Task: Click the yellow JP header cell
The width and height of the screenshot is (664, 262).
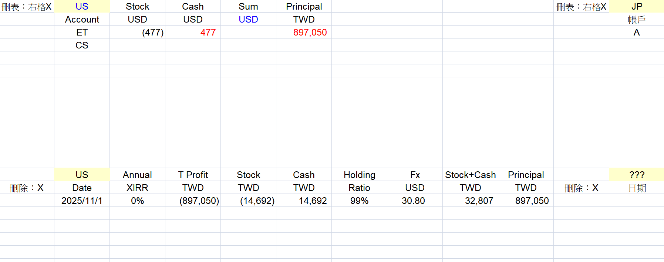Action: coord(636,6)
